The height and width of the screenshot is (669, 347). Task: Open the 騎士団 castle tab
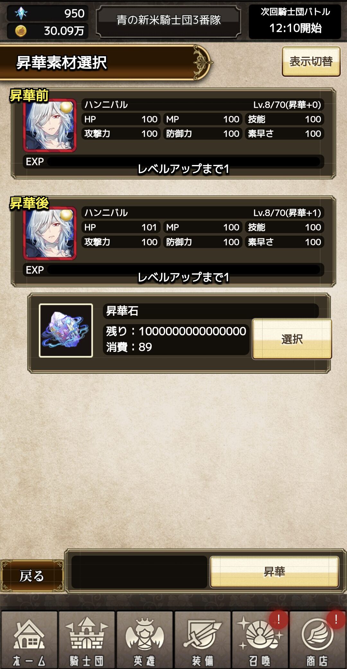[87, 640]
